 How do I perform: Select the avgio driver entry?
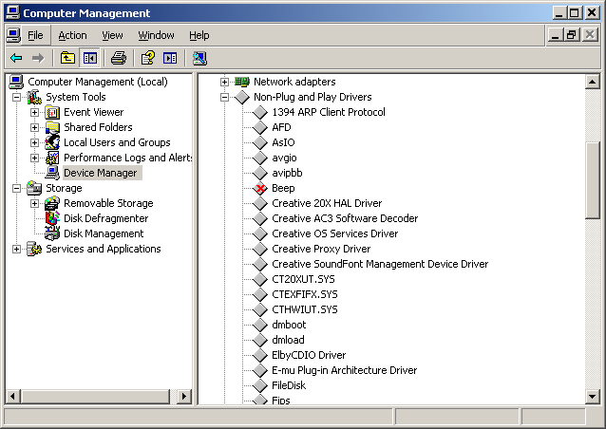(x=284, y=158)
